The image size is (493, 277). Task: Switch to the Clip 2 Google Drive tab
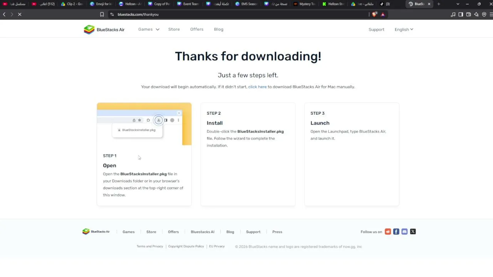click(72, 4)
